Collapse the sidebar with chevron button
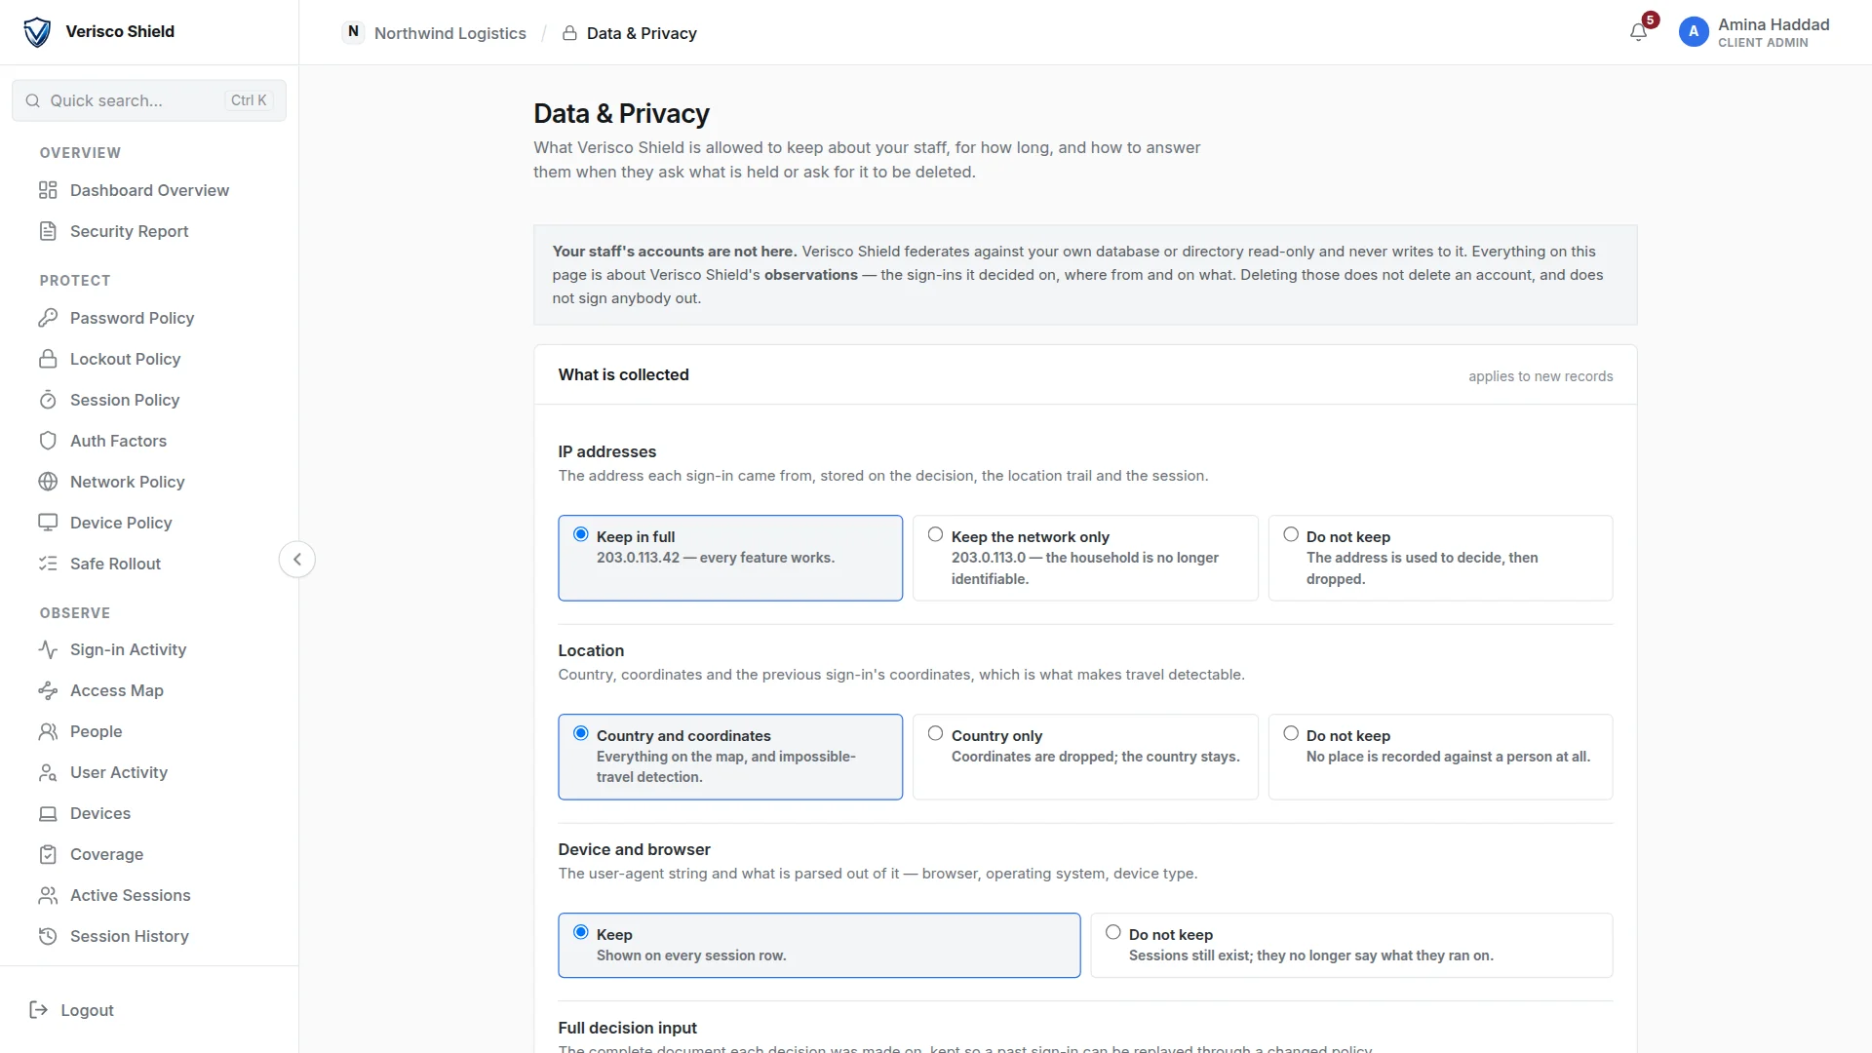Image resolution: width=1872 pixels, height=1053 pixels. click(297, 560)
